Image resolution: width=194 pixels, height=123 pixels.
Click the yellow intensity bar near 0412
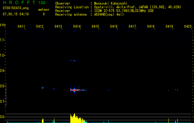point(43,121)
